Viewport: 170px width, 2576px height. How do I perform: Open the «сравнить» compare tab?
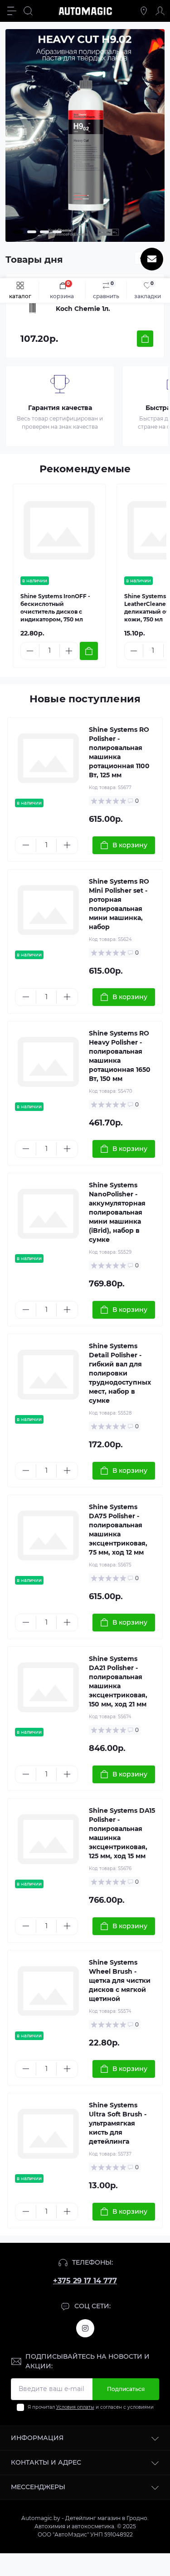click(106, 290)
